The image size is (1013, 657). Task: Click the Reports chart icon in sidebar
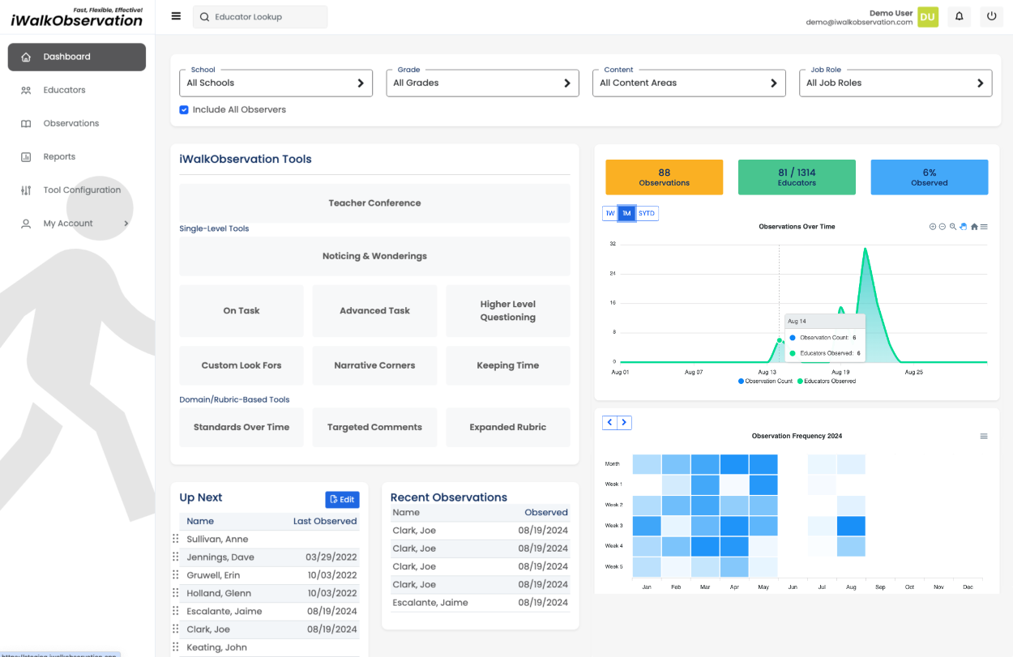(26, 156)
